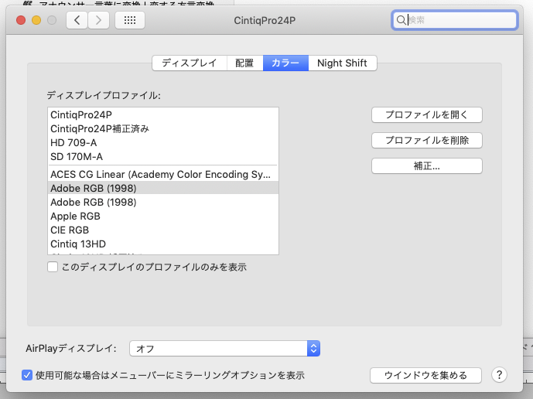
Task: Select the カラー tab
Action: 285,63
